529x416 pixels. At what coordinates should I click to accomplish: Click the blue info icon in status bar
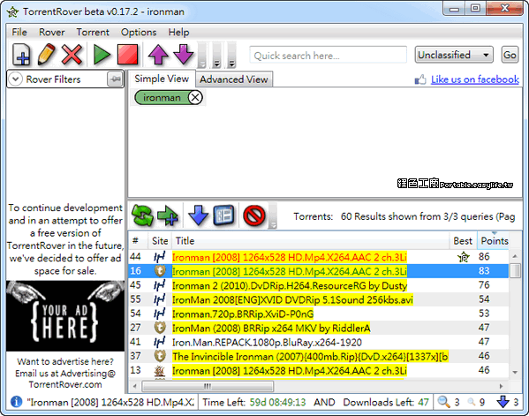point(17,402)
